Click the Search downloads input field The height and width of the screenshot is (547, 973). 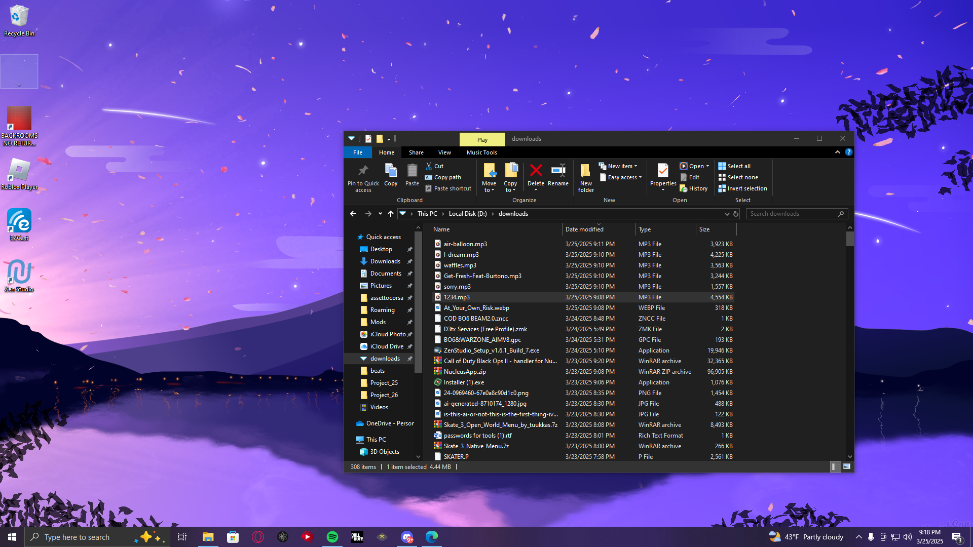793,214
